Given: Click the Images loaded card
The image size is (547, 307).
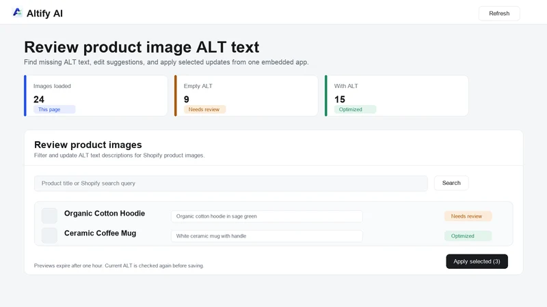Looking at the screenshot, I should (96, 96).
